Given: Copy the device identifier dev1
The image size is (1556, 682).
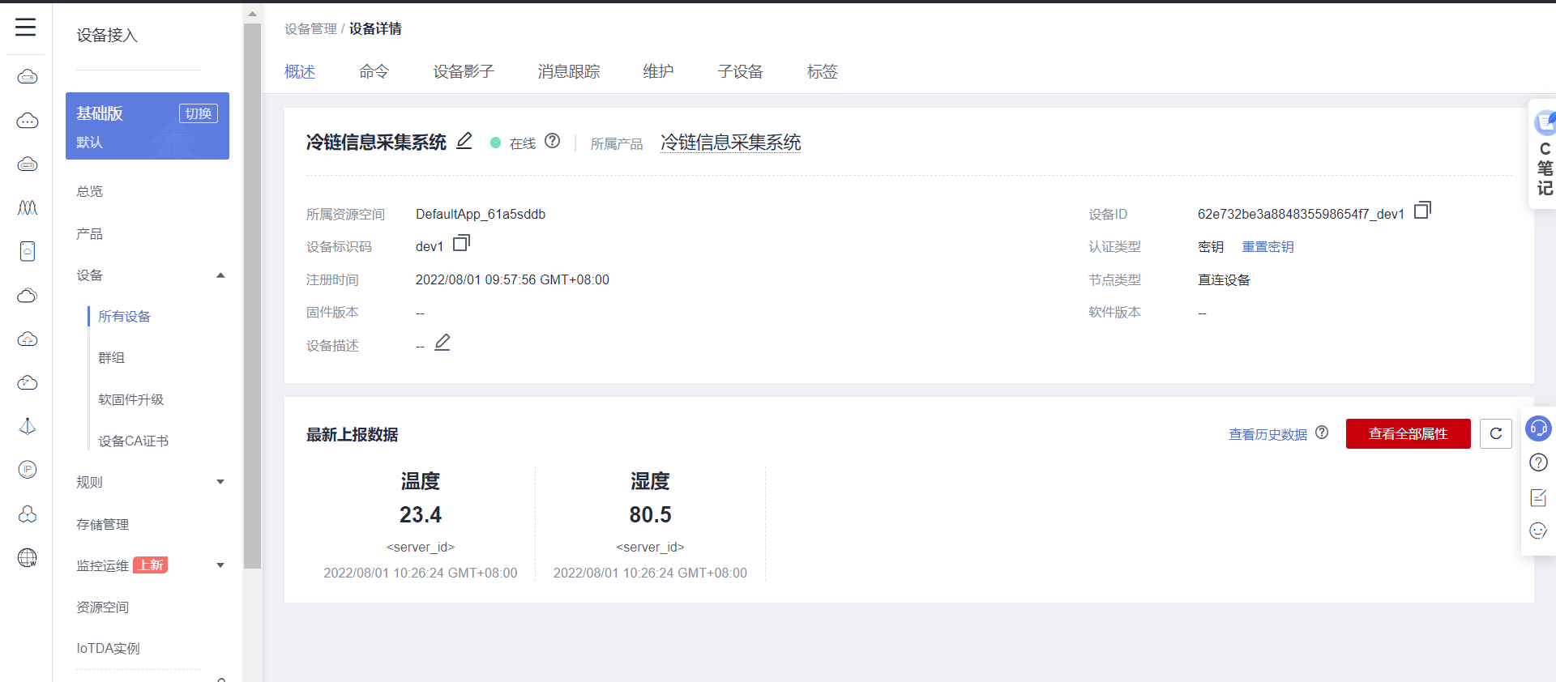Looking at the screenshot, I should click(x=461, y=243).
